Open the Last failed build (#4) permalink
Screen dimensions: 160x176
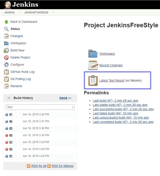[x=116, y=114]
